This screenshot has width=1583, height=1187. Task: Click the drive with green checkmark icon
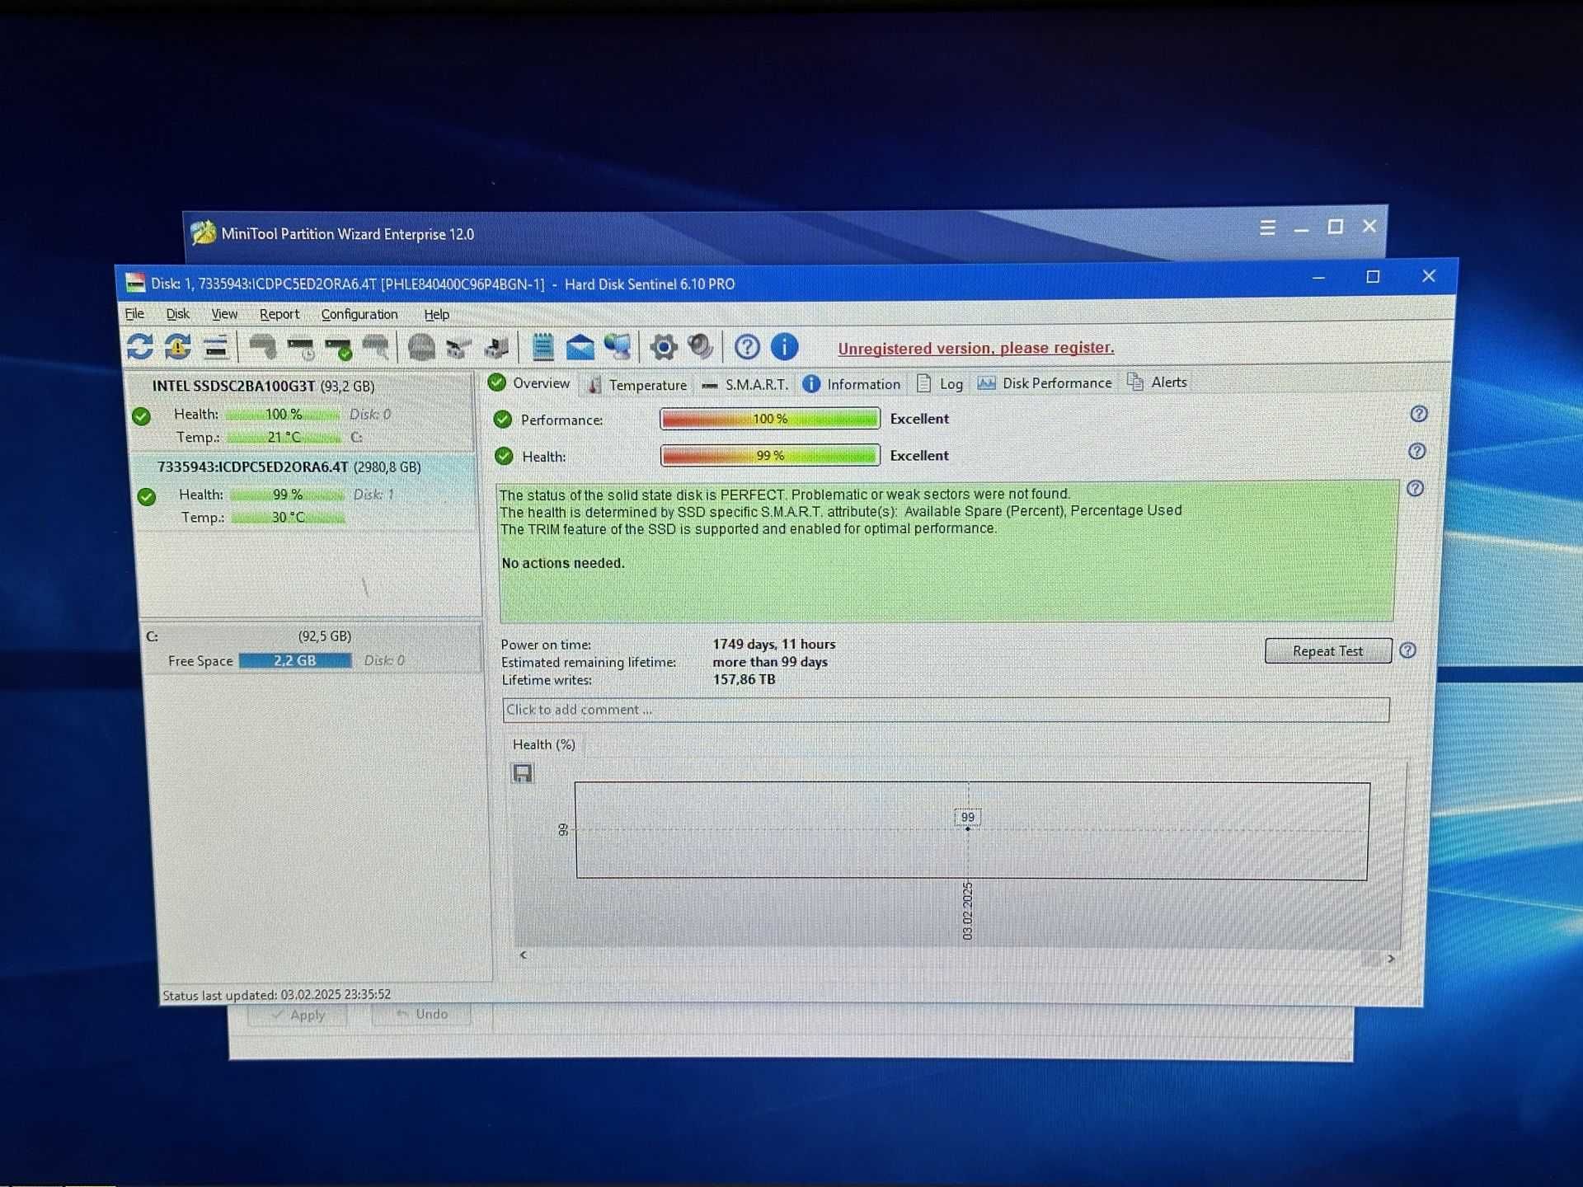339,348
